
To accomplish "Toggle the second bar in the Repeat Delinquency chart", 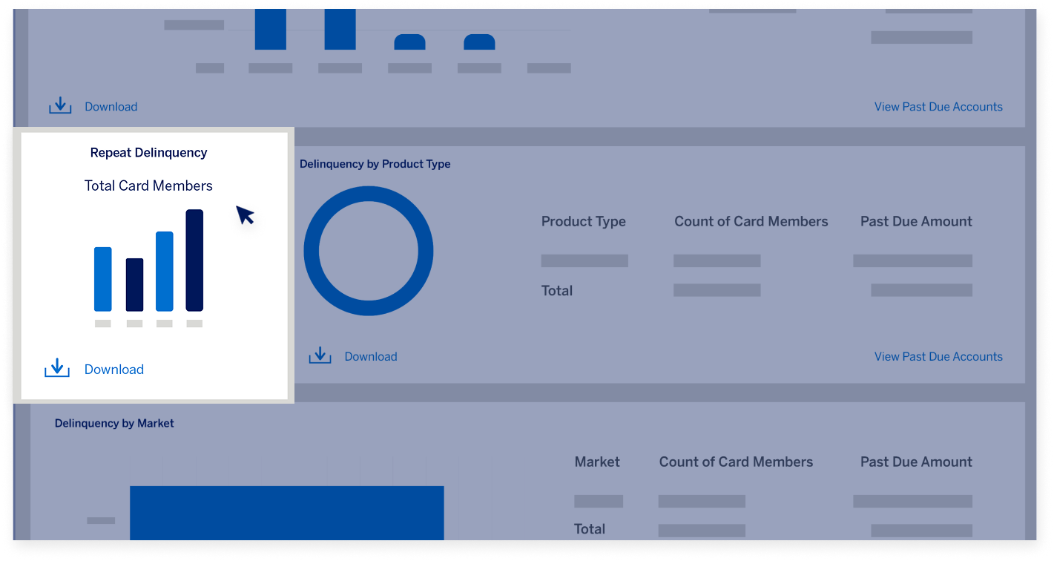I will (135, 286).
